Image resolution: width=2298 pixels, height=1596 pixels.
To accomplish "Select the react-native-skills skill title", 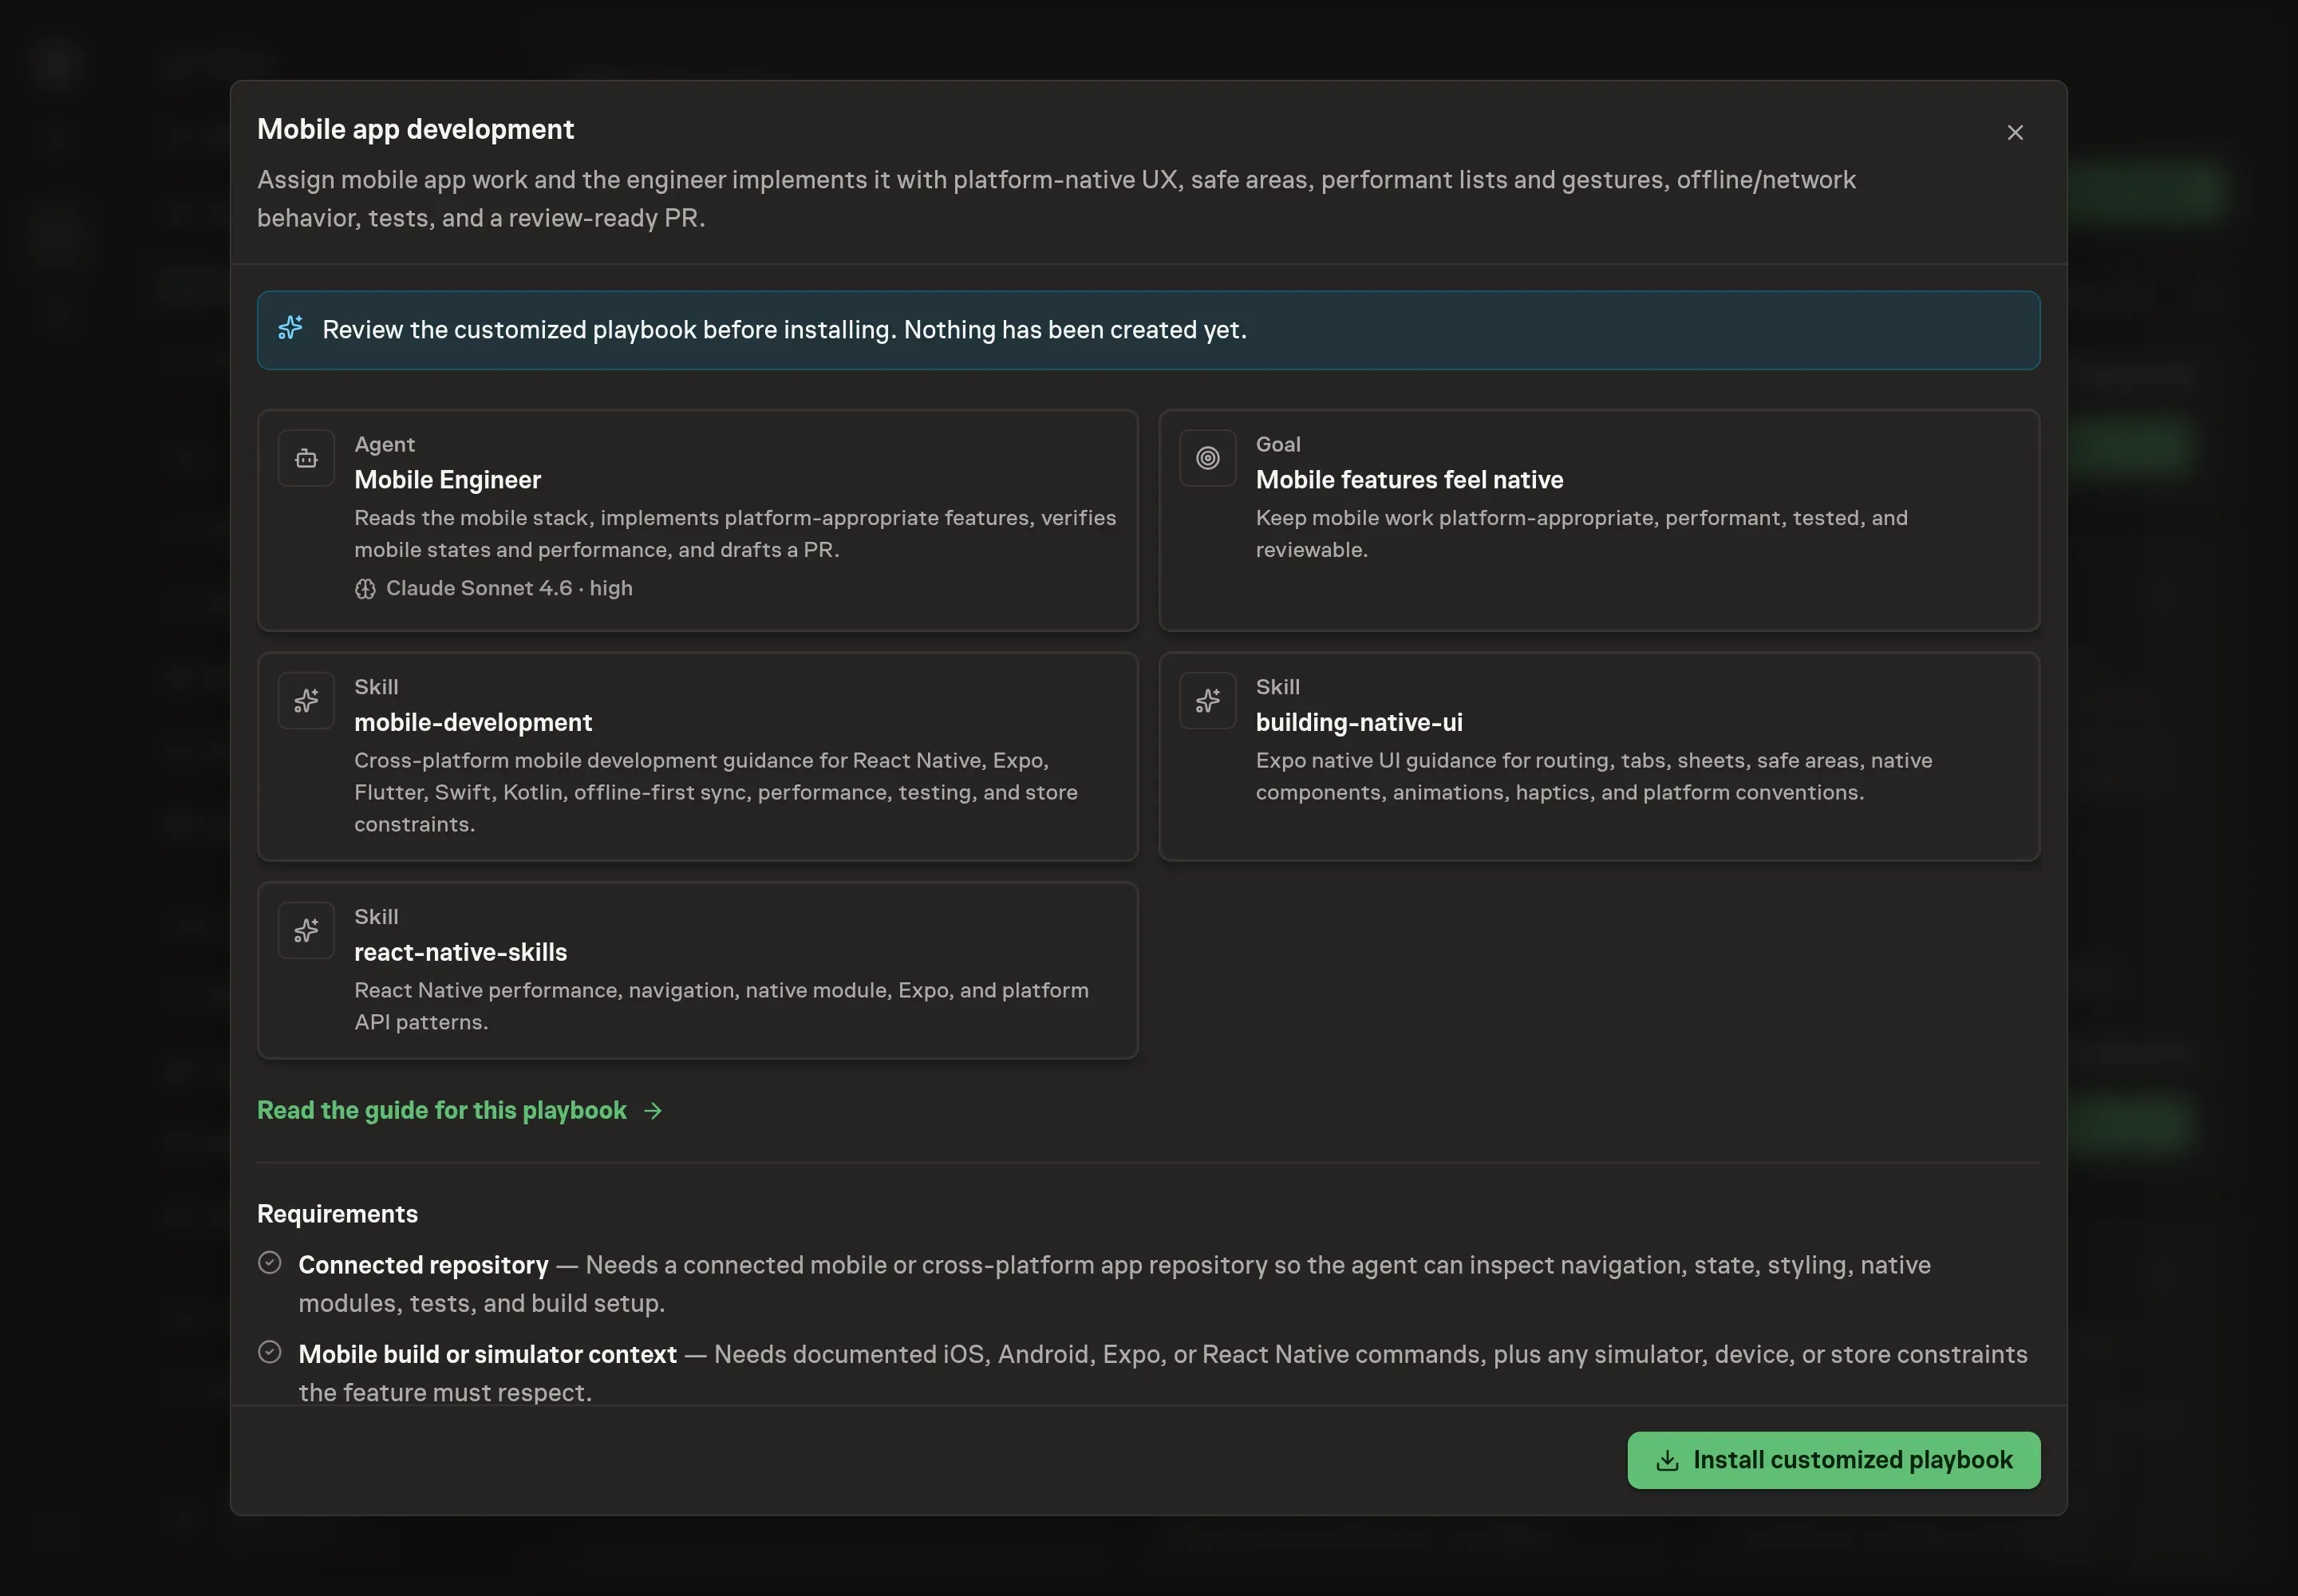I will point(460,952).
